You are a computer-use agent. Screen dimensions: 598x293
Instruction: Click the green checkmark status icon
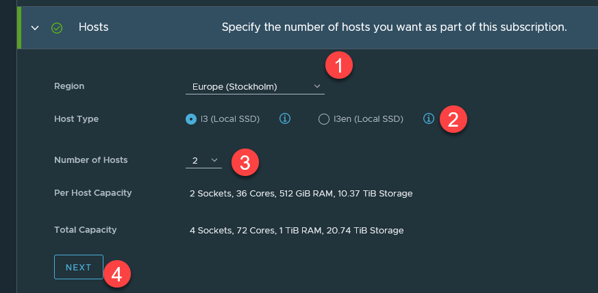click(57, 28)
